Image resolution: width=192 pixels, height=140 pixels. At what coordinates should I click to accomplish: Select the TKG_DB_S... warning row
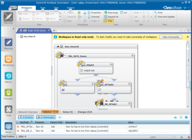103,131
